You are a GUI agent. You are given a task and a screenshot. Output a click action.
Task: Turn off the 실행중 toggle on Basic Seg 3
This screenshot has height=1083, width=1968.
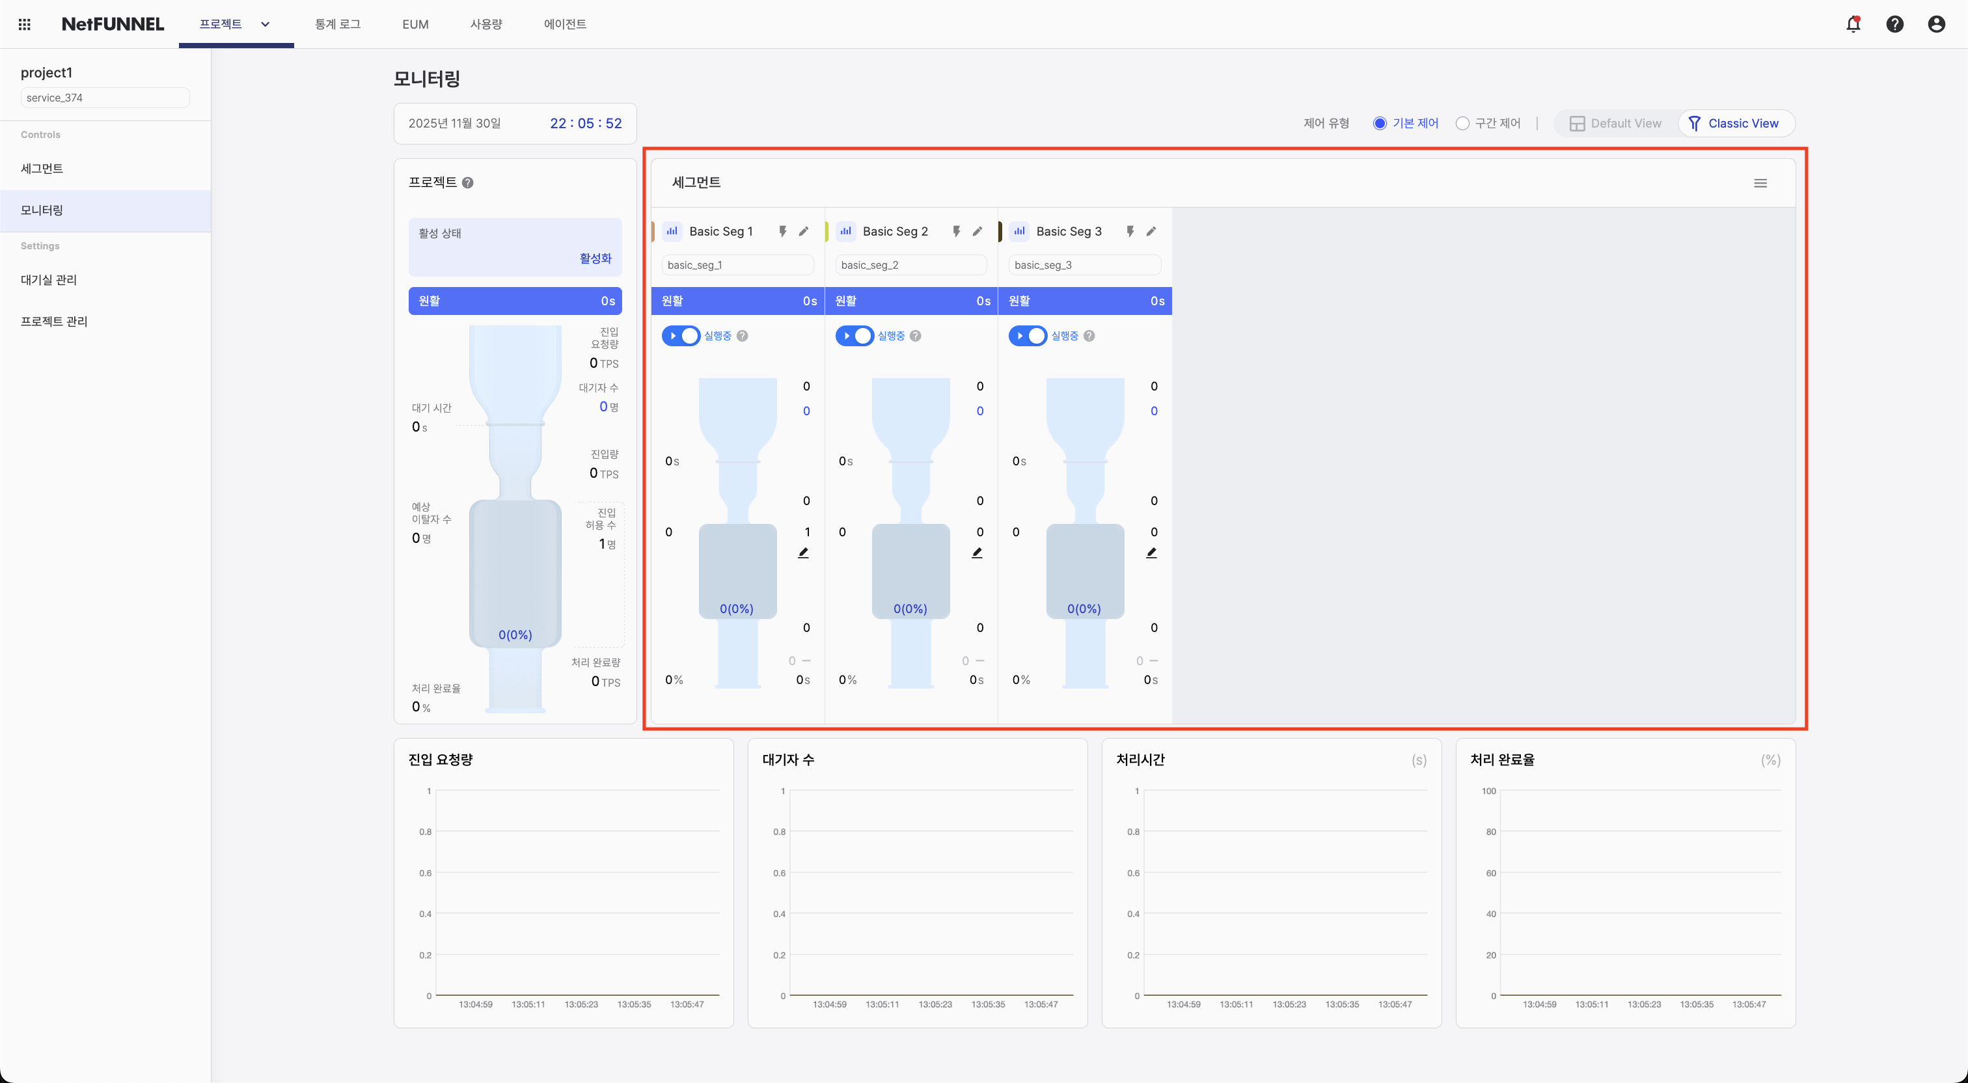click(1028, 336)
